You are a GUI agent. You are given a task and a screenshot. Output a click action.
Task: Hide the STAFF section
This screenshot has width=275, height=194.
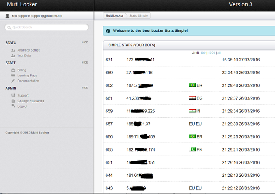pos(85,62)
